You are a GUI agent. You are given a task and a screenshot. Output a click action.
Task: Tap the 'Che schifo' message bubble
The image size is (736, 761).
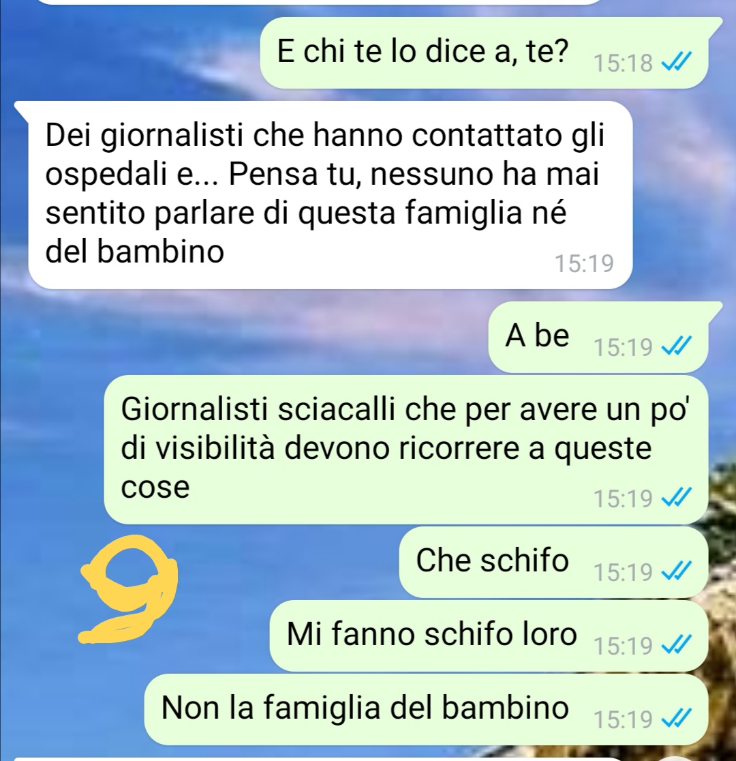[553, 562]
